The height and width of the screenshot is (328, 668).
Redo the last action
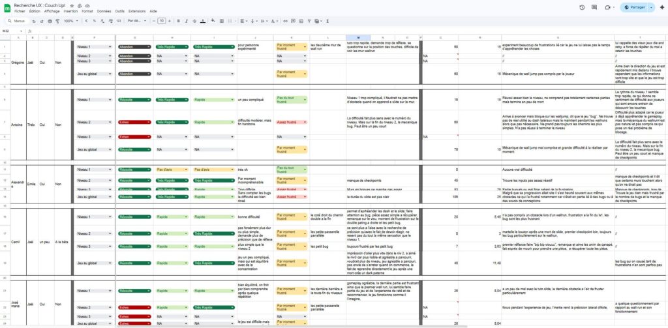[x=42, y=21]
